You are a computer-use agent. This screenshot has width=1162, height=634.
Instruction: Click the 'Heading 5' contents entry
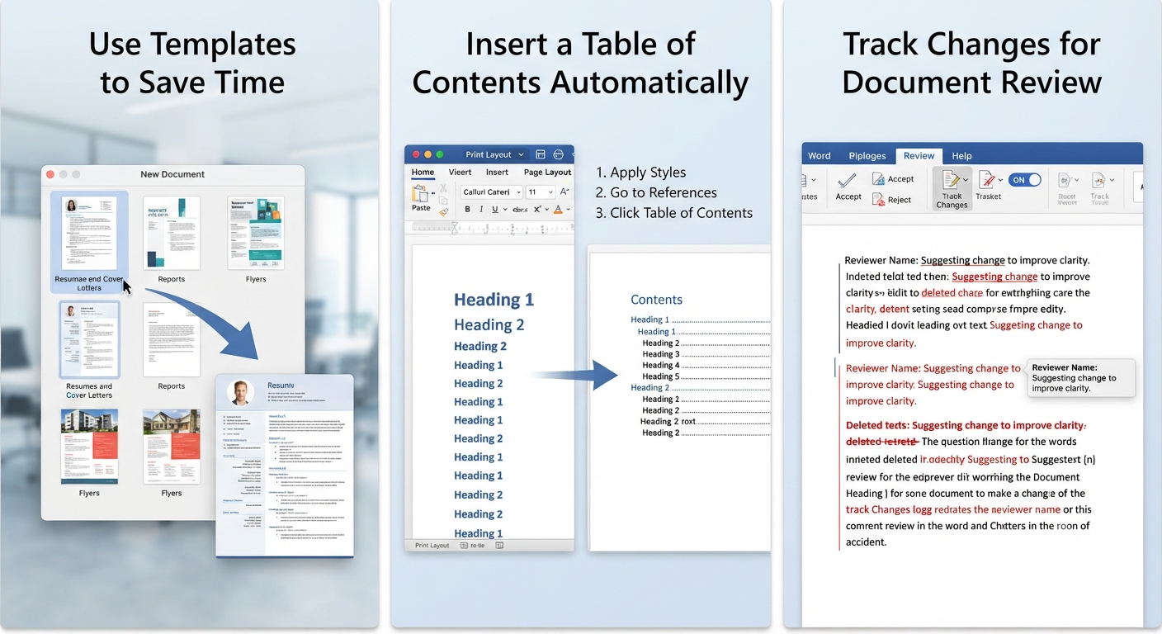click(661, 376)
